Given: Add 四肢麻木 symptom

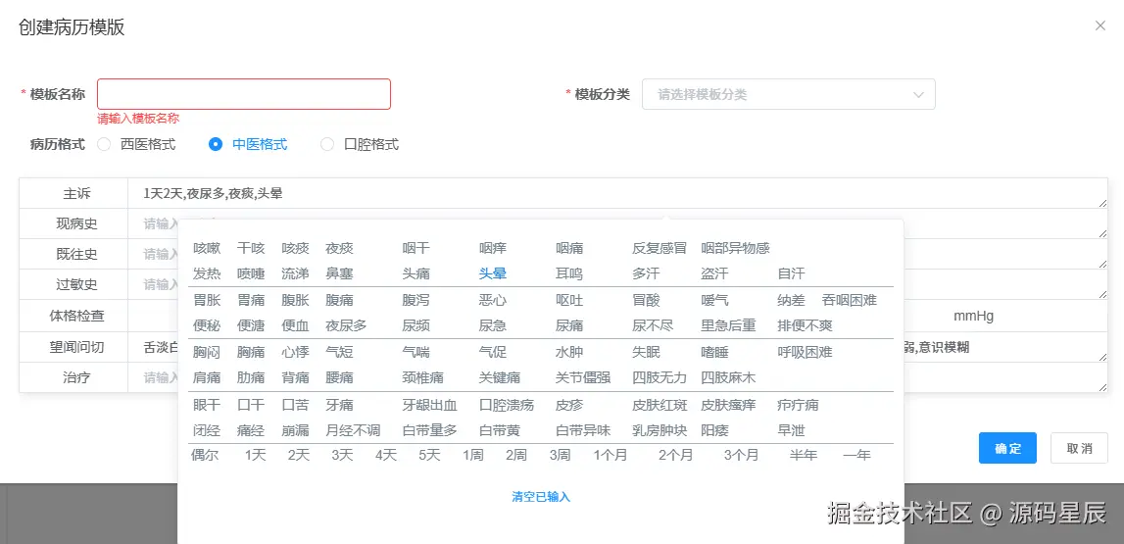Looking at the screenshot, I should (x=728, y=377).
